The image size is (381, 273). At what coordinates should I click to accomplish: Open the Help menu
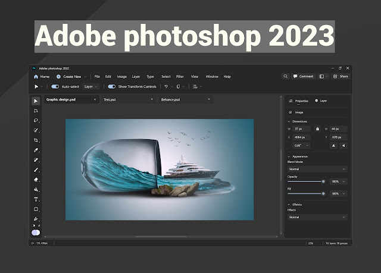227,77
